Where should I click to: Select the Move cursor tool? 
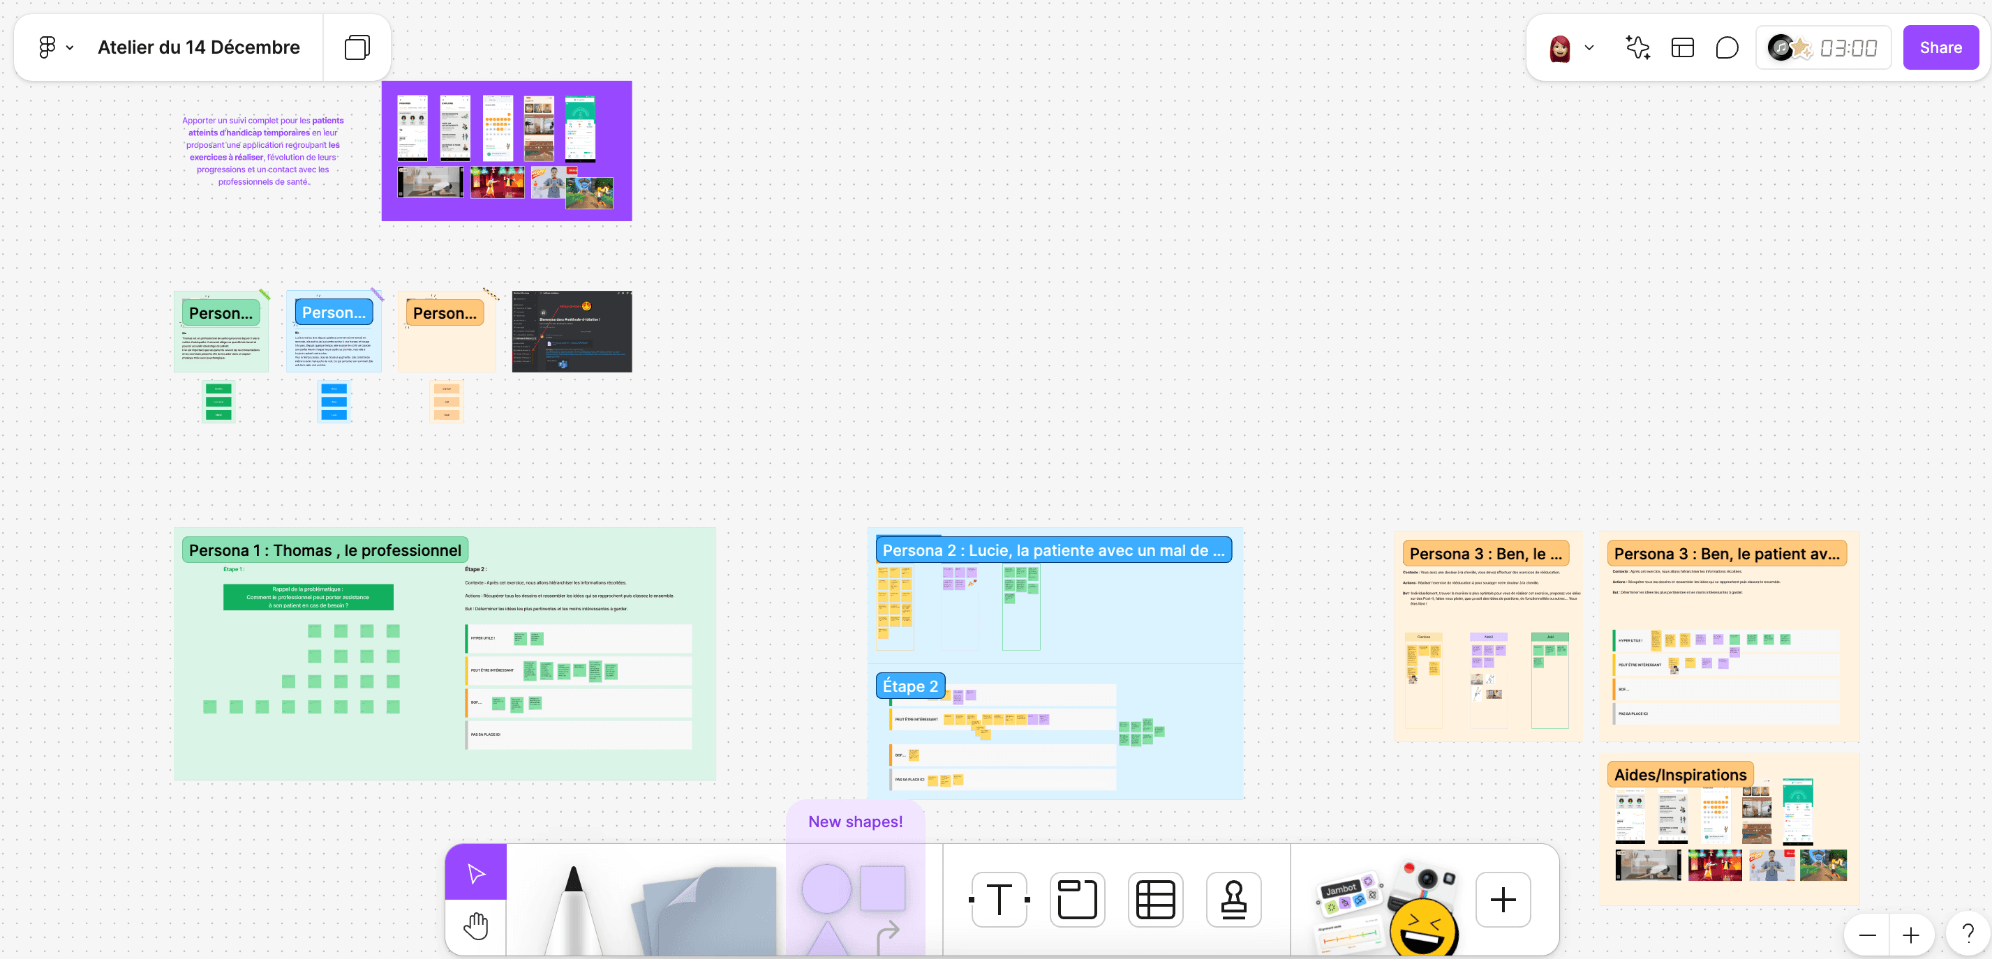[x=475, y=873]
